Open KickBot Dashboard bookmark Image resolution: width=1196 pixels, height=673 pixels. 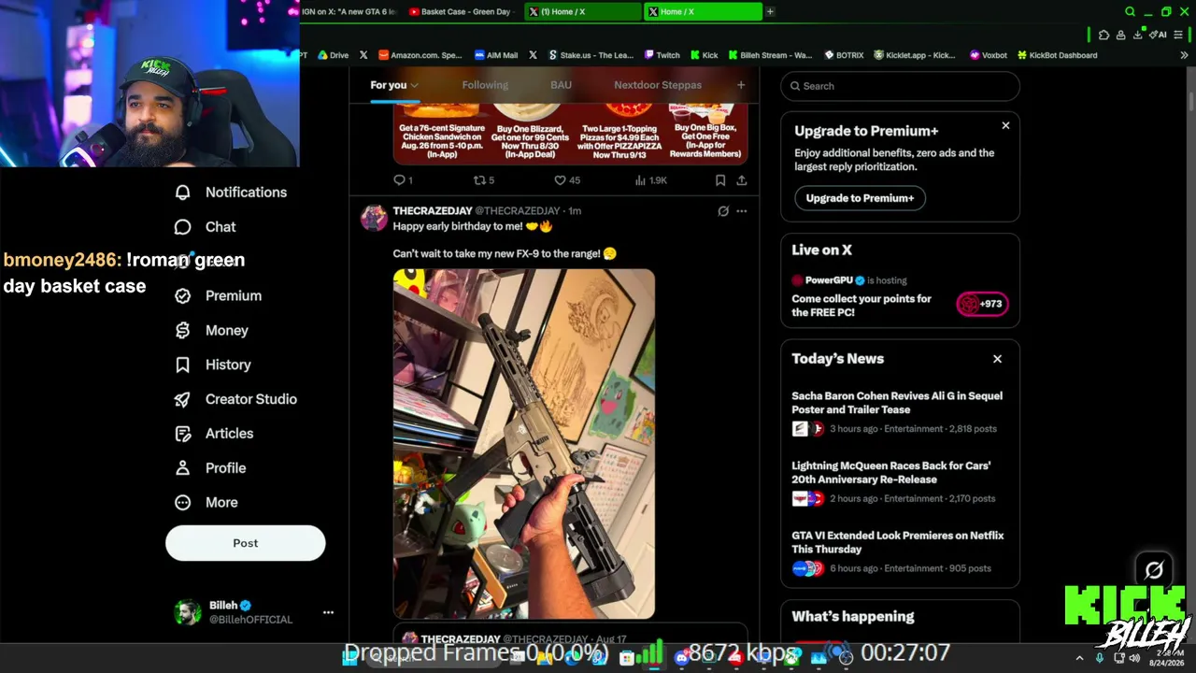click(x=1057, y=55)
